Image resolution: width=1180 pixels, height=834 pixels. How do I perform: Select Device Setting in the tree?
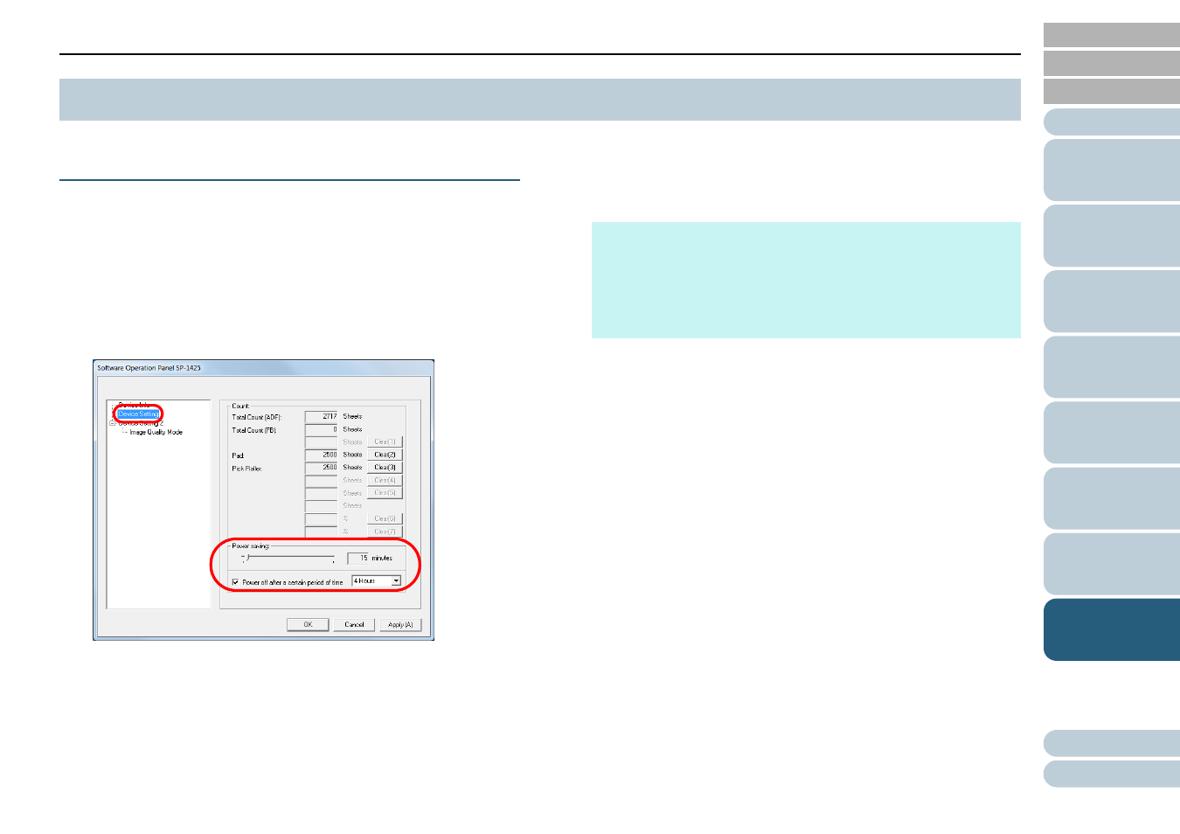coord(138,414)
